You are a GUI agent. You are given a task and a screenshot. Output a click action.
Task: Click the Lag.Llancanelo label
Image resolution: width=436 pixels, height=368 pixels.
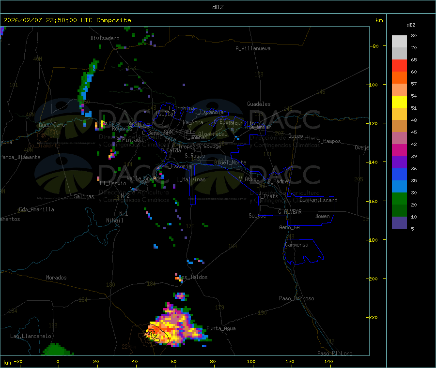coord(31,336)
